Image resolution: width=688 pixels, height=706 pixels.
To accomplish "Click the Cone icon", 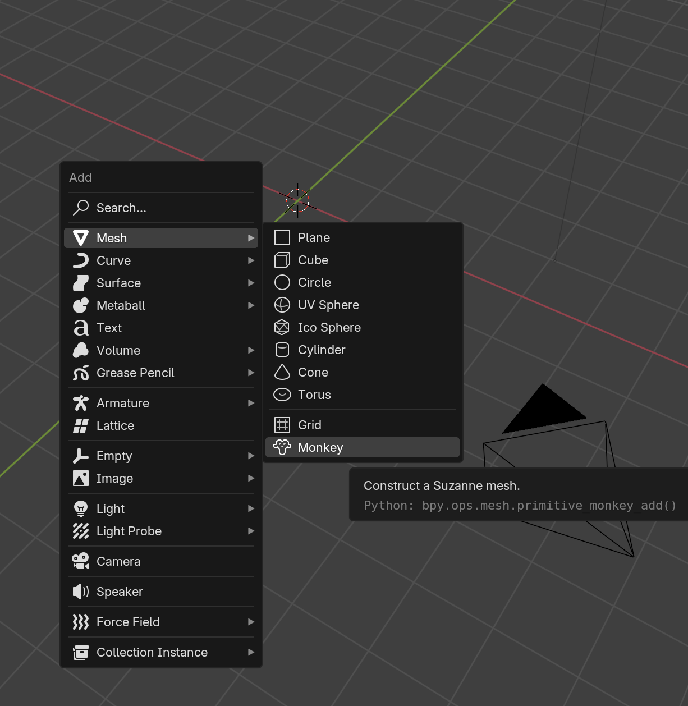I will (282, 372).
